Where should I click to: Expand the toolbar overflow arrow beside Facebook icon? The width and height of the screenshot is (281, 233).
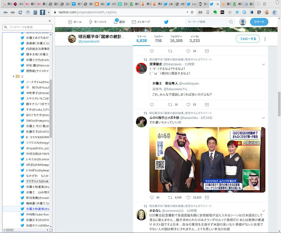[49, 12]
